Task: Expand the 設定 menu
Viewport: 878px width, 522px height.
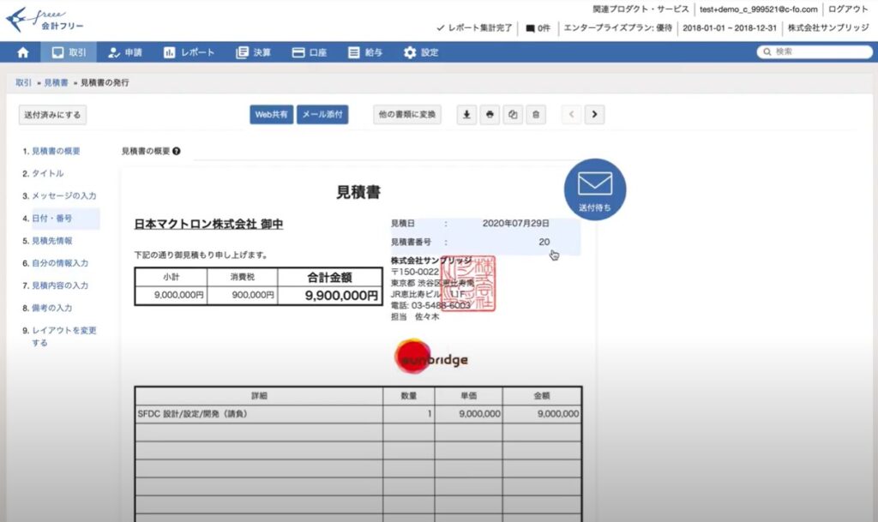Action: point(420,52)
